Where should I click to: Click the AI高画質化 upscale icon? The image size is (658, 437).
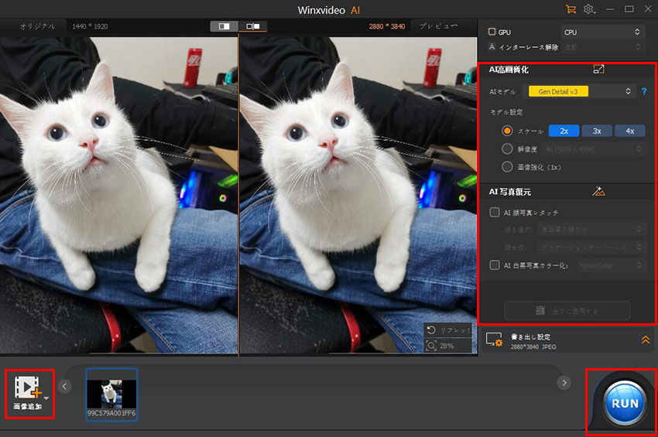[599, 69]
